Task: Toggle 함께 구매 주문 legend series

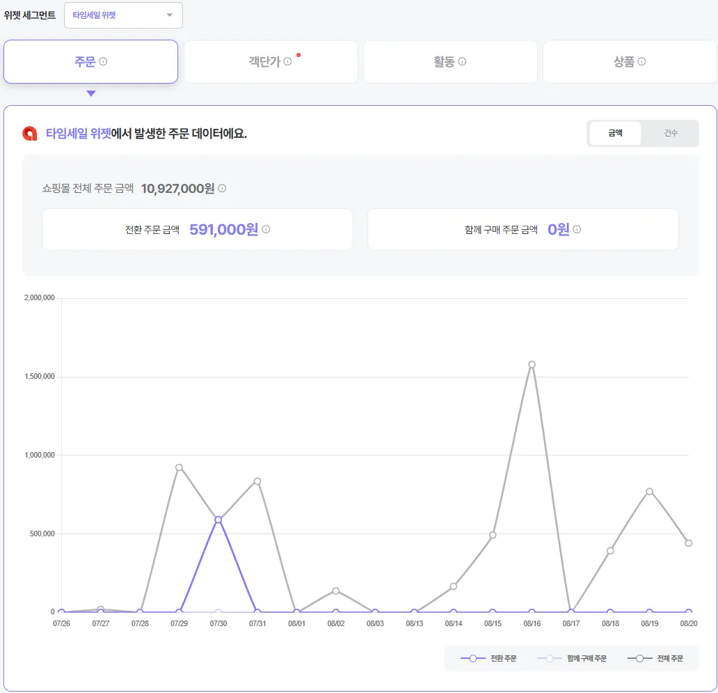Action: [571, 659]
